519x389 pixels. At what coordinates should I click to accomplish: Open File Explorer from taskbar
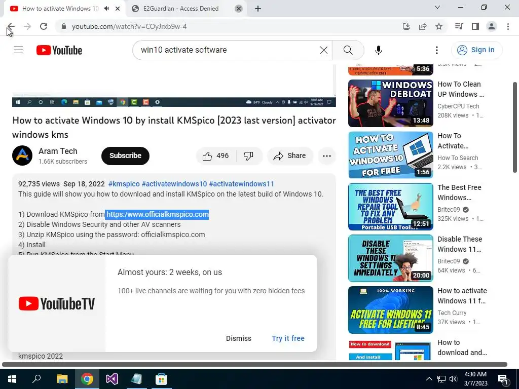[62, 379]
